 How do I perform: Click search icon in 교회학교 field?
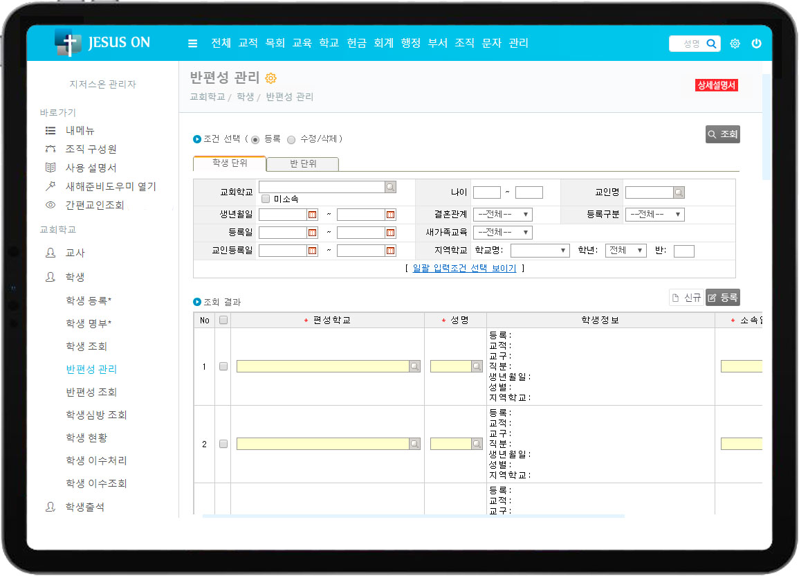(390, 187)
